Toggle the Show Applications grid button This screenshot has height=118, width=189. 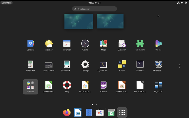[x=122, y=112]
